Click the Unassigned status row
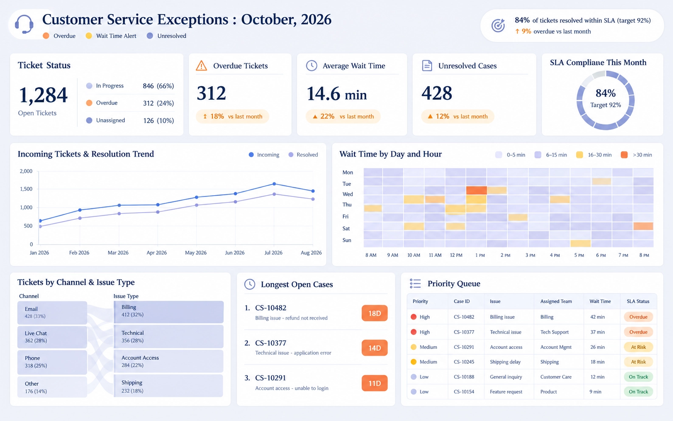Screen dimensions: 673x421 point(130,121)
